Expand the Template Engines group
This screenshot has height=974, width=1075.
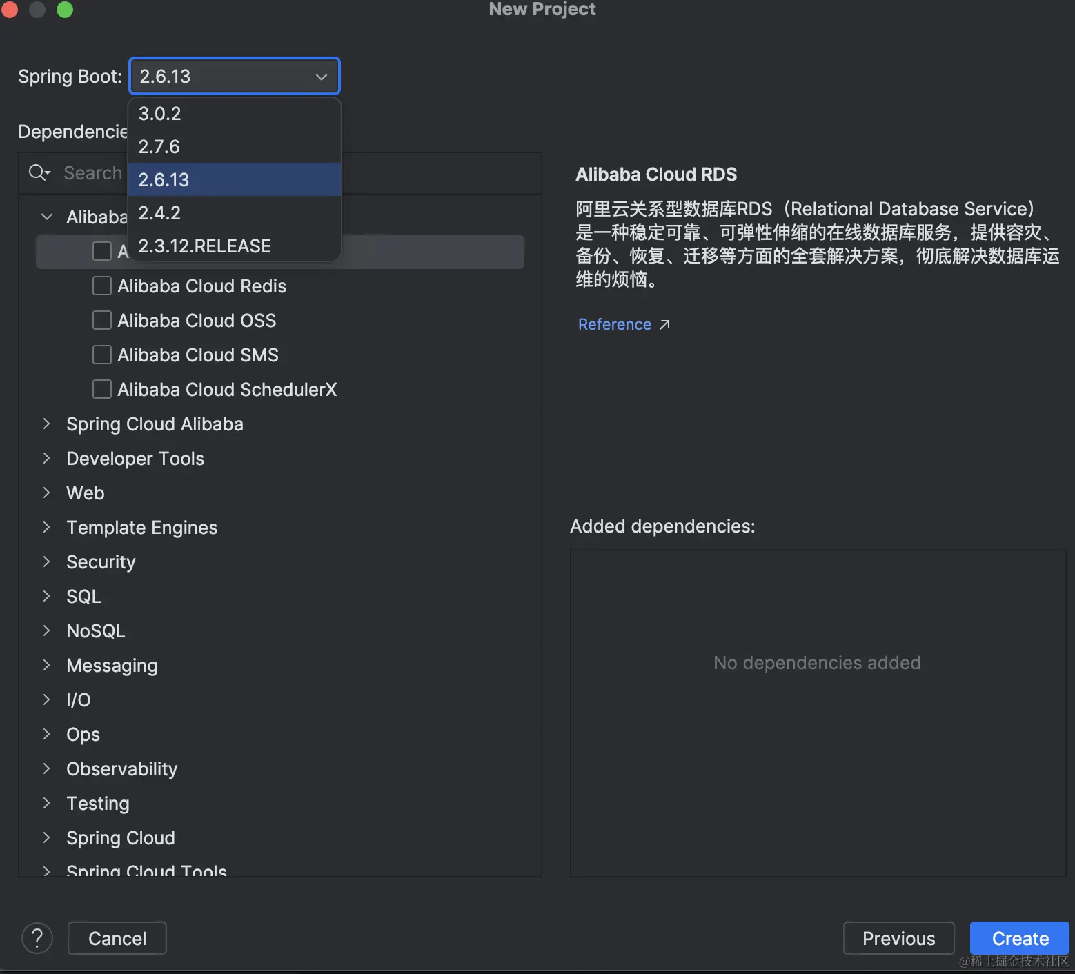pos(47,527)
